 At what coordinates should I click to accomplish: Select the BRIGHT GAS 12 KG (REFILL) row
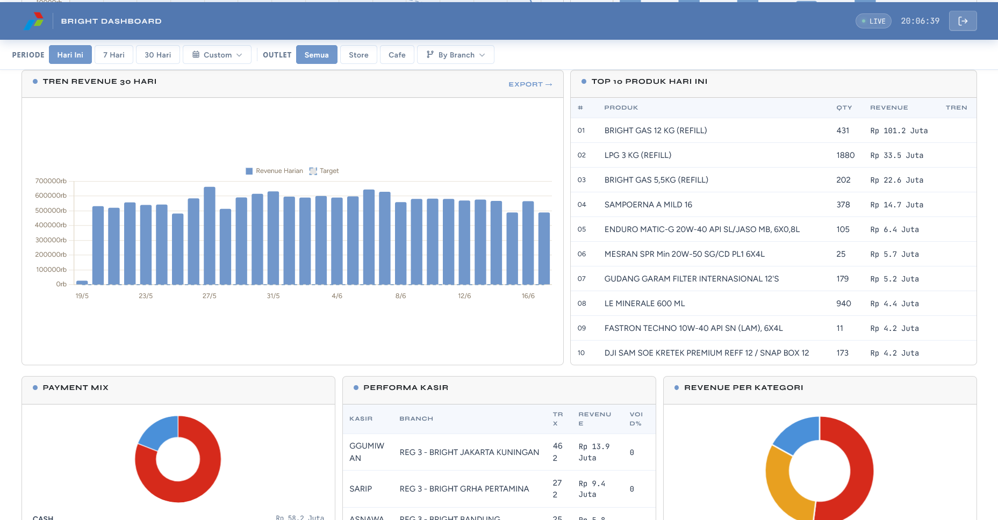point(773,131)
